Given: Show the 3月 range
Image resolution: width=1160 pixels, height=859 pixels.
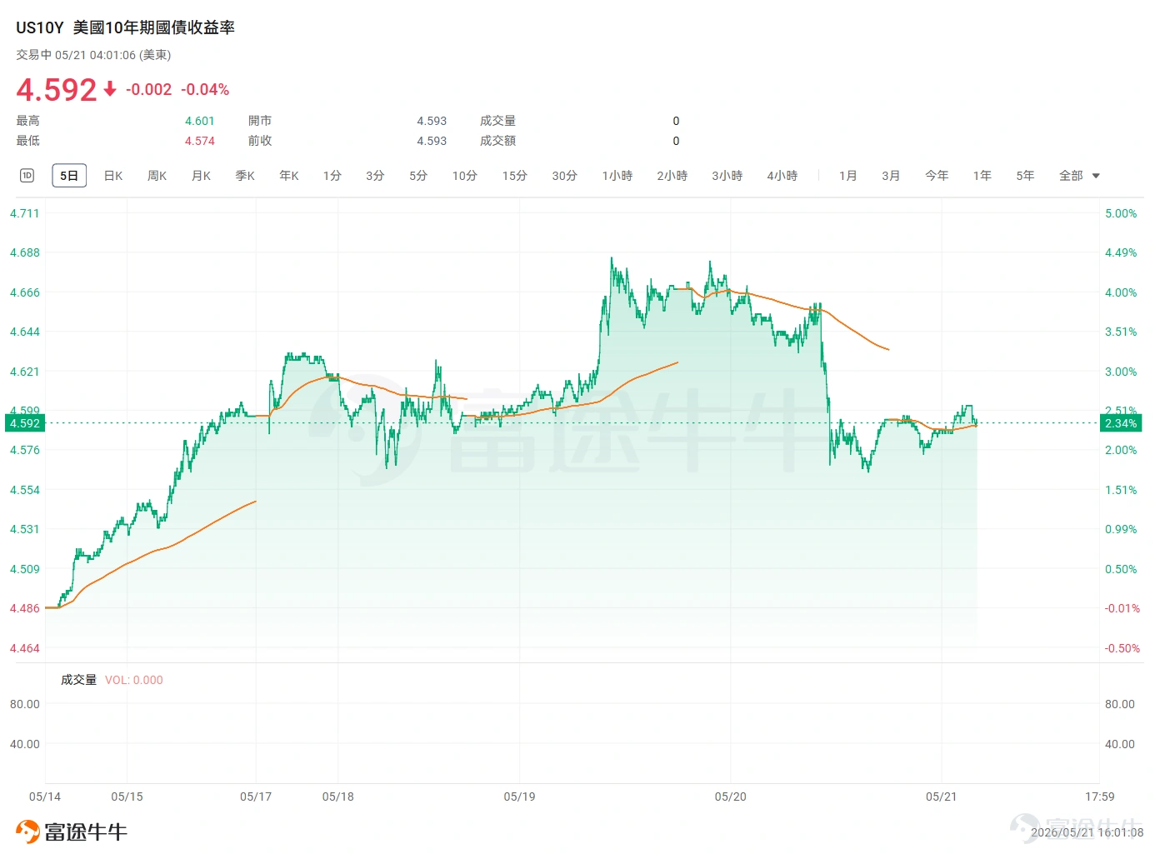Looking at the screenshot, I should tap(892, 176).
